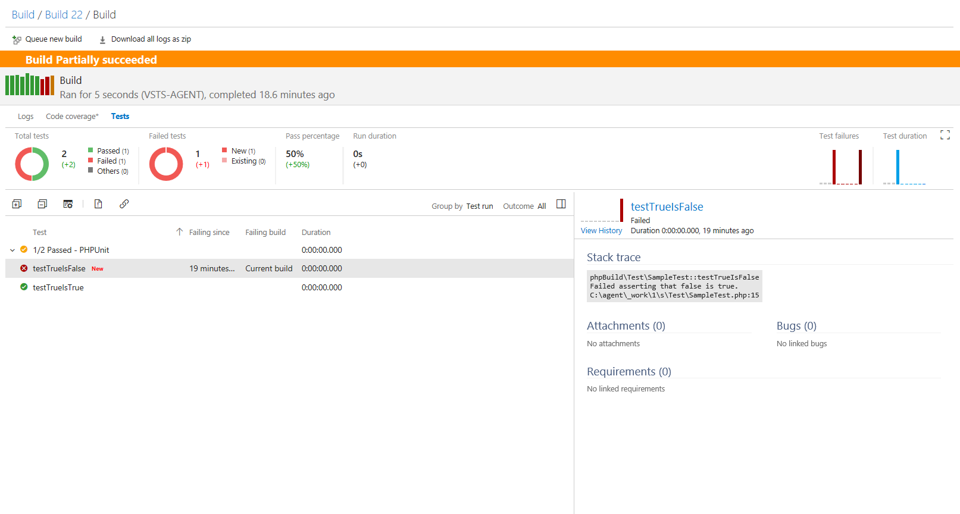This screenshot has width=960, height=514.
Task: Click the Collapse all icon in test toolbar
Action: 42,204
